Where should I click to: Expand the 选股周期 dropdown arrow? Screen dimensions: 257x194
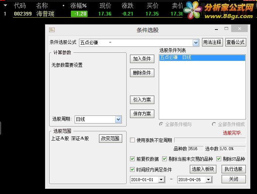click(118, 119)
